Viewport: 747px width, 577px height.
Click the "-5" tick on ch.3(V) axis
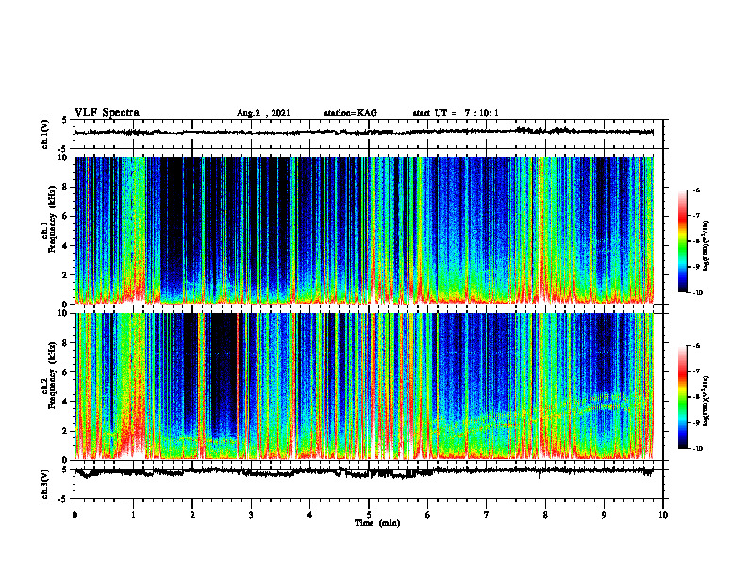[x=62, y=499]
